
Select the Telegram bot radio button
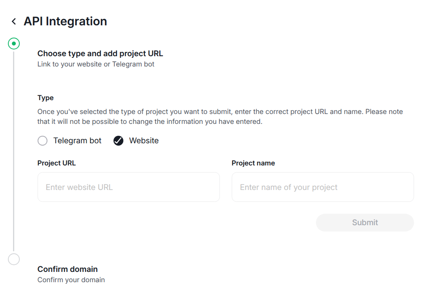click(42, 141)
